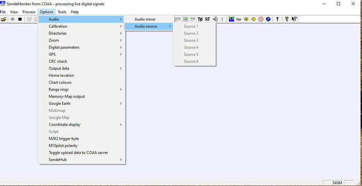Zoom in with the yellow plus icon
The width and height of the screenshot is (362, 186).
pos(246,19)
